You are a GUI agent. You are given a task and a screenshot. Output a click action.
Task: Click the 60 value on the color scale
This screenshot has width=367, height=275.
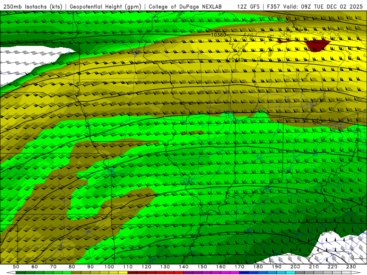pyautogui.click(x=34, y=267)
